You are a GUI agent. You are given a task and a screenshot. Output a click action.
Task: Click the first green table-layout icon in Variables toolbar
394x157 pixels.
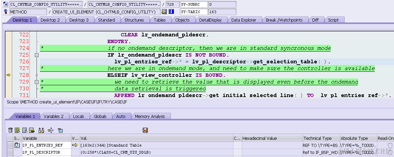(x=17, y=130)
